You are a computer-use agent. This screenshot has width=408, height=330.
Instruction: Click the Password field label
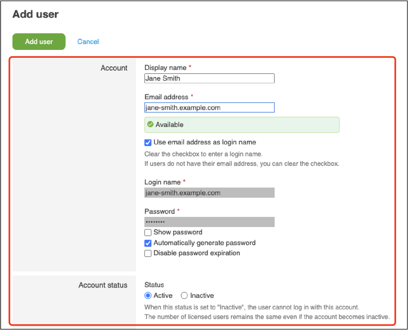(x=160, y=212)
